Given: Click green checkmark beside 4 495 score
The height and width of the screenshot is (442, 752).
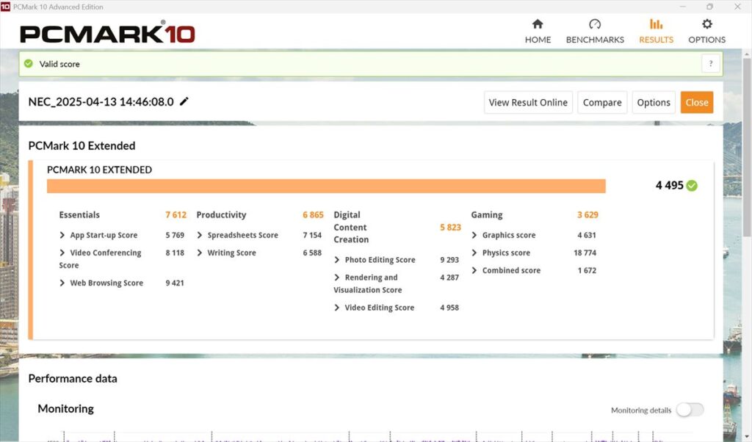Looking at the screenshot, I should [692, 186].
